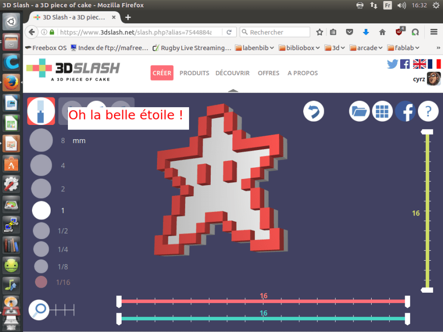Open the PRODUITS menu
Screen dimensions: 443x332
click(194, 73)
